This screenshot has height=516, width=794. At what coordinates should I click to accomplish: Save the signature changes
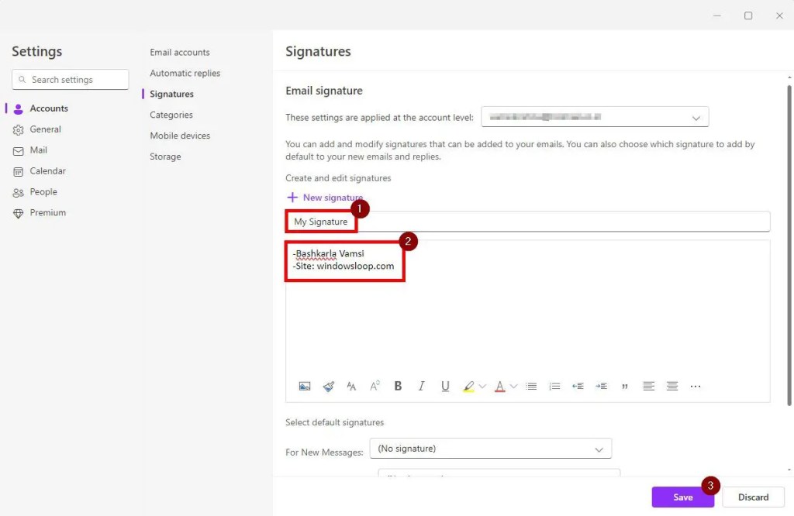683,497
